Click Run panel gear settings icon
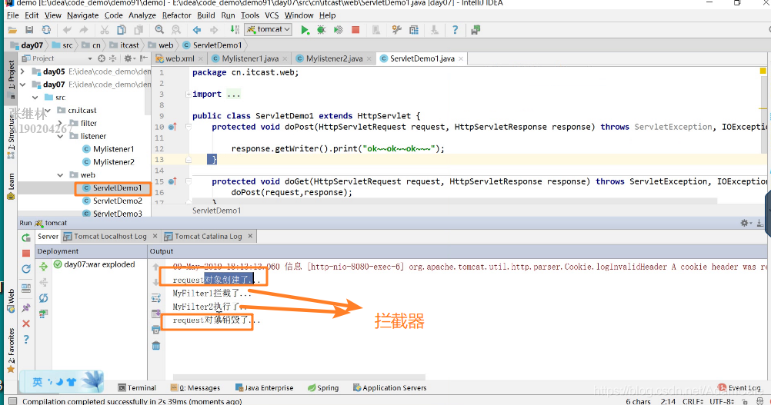Viewport: 771px width, 405px height. (746, 223)
